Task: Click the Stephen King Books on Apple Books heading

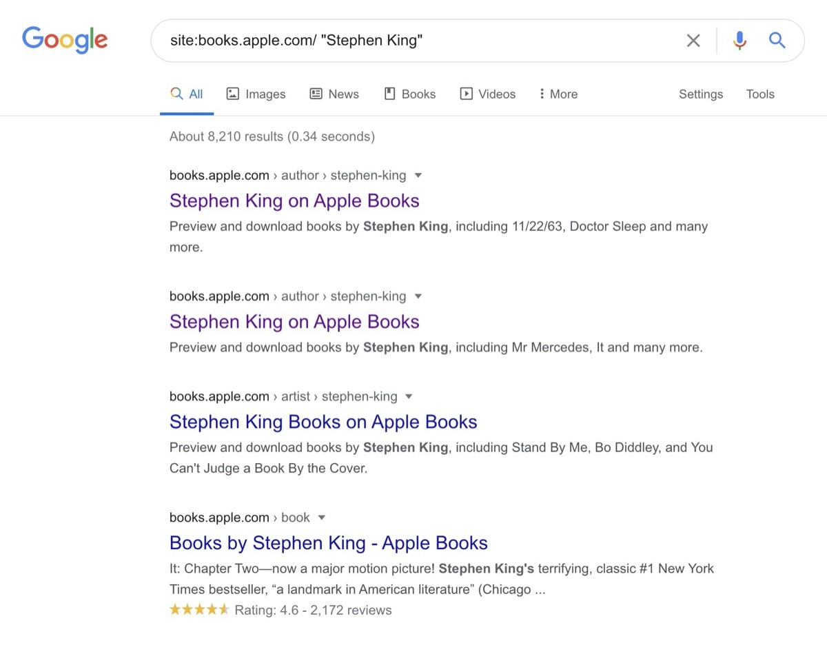Action: [323, 422]
